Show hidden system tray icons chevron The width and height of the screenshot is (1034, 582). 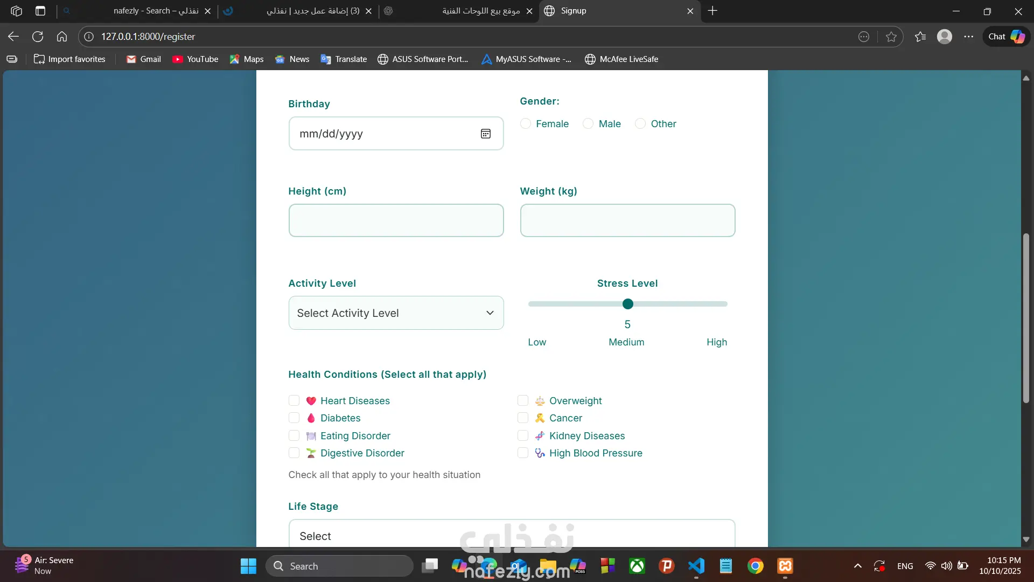coord(858,566)
